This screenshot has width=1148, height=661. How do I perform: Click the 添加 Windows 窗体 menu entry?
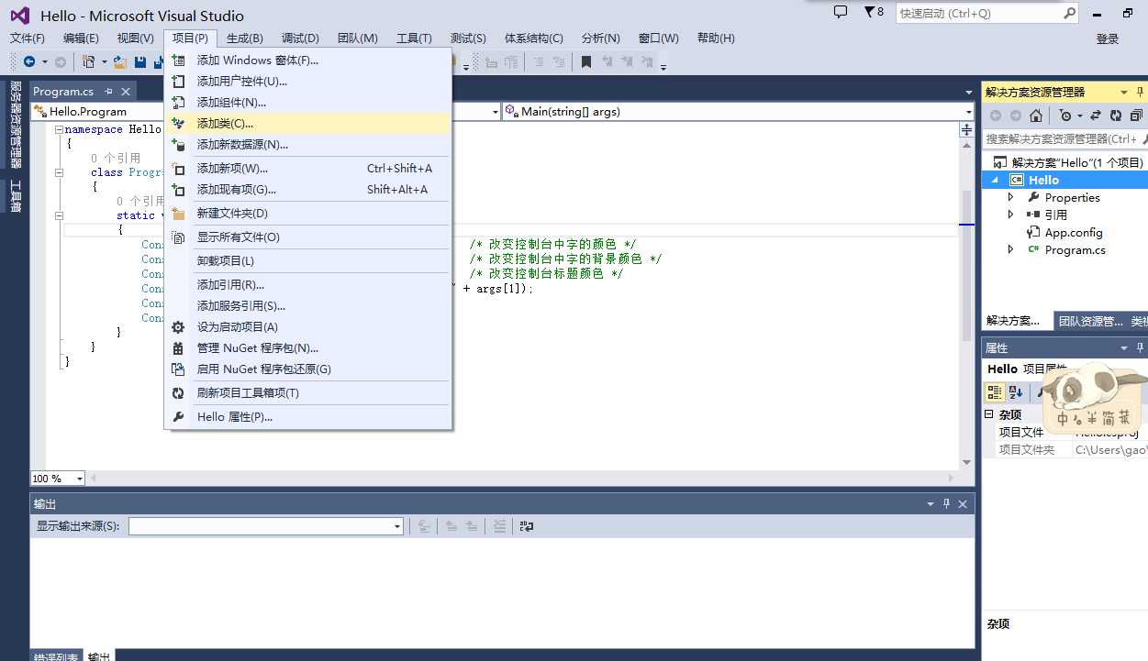308,61
